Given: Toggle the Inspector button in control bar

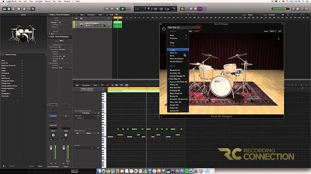Looking at the screenshot, I should click(9, 9).
